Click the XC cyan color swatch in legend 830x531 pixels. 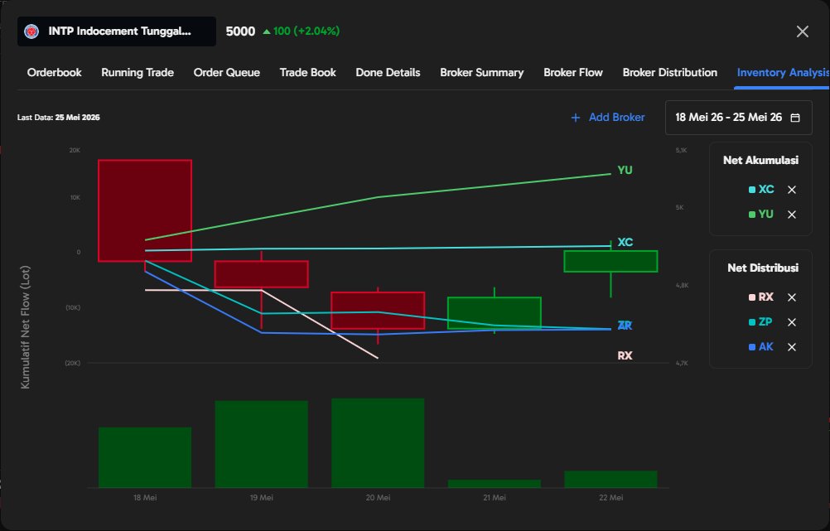pos(751,190)
